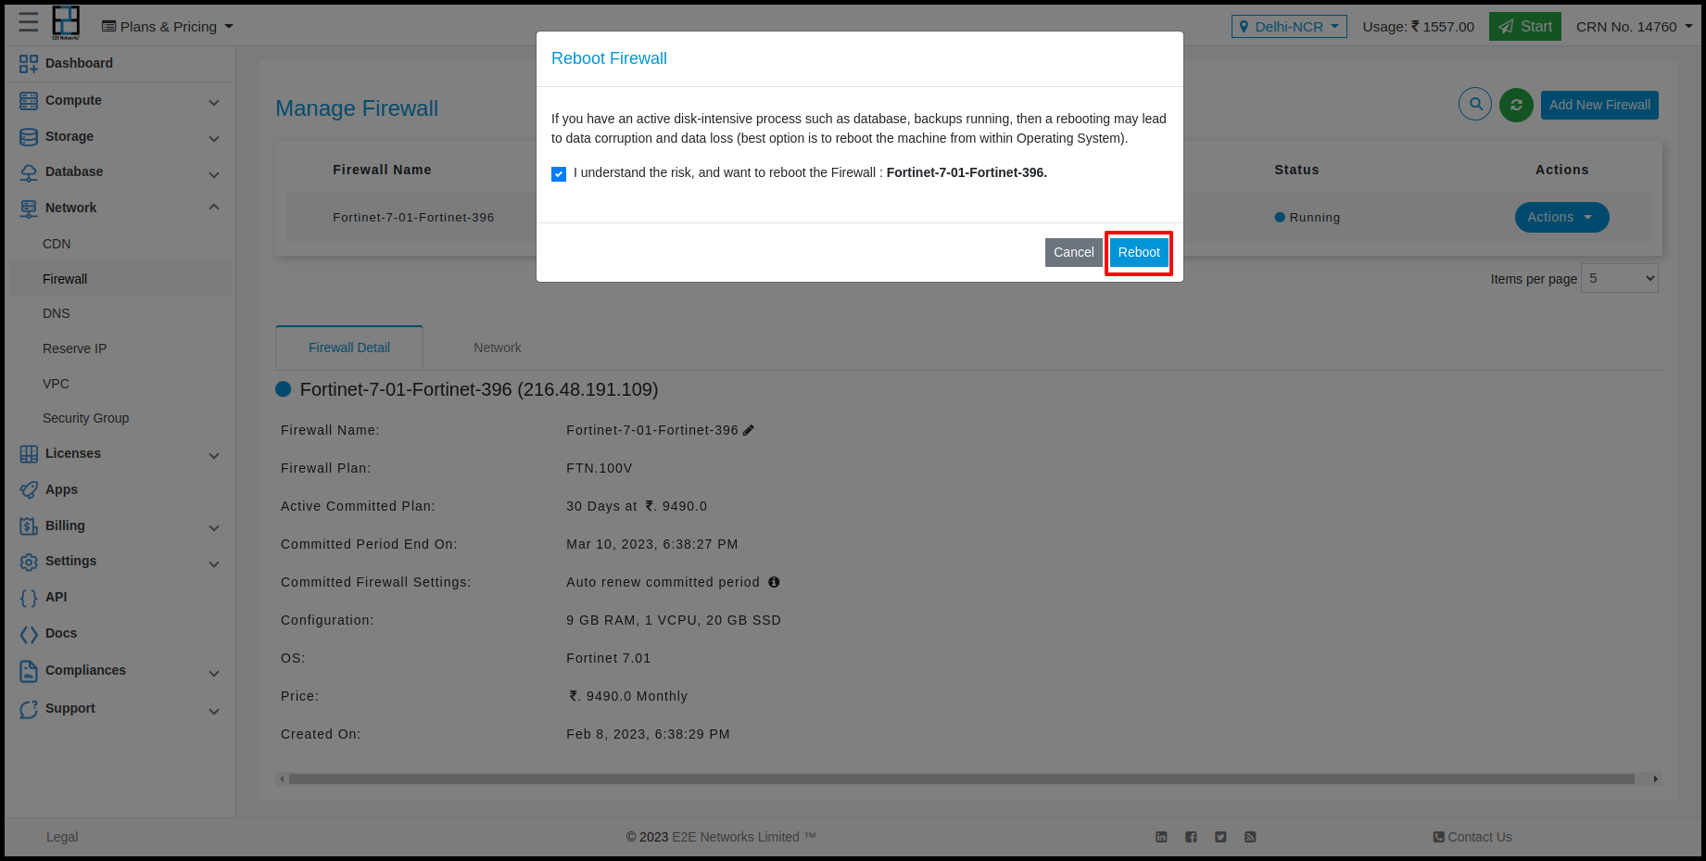Click the Dashboard sidebar icon
This screenshot has height=861, width=1706.
coord(29,64)
